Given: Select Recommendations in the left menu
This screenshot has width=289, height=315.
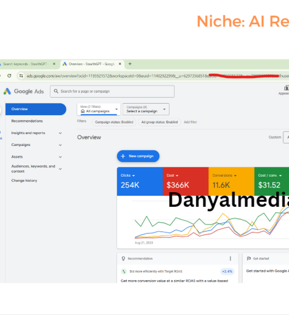Looking at the screenshot, I should 27,121.
